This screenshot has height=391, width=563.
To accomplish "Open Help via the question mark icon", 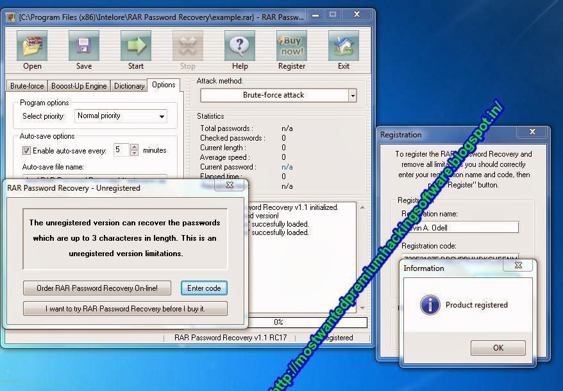I will click(239, 46).
